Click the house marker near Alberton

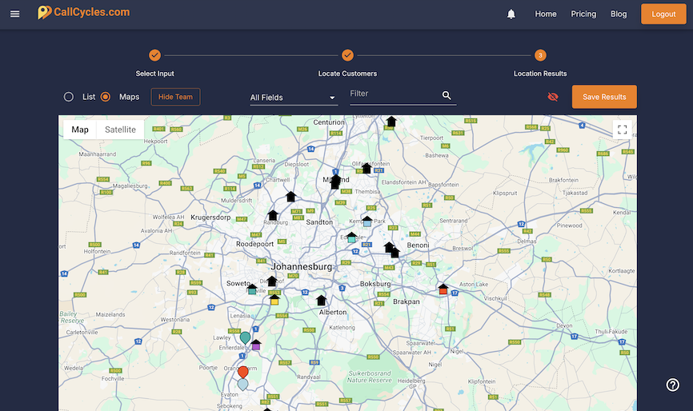[322, 300]
